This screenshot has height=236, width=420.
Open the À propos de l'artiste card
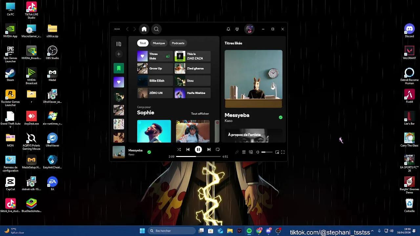253,135
